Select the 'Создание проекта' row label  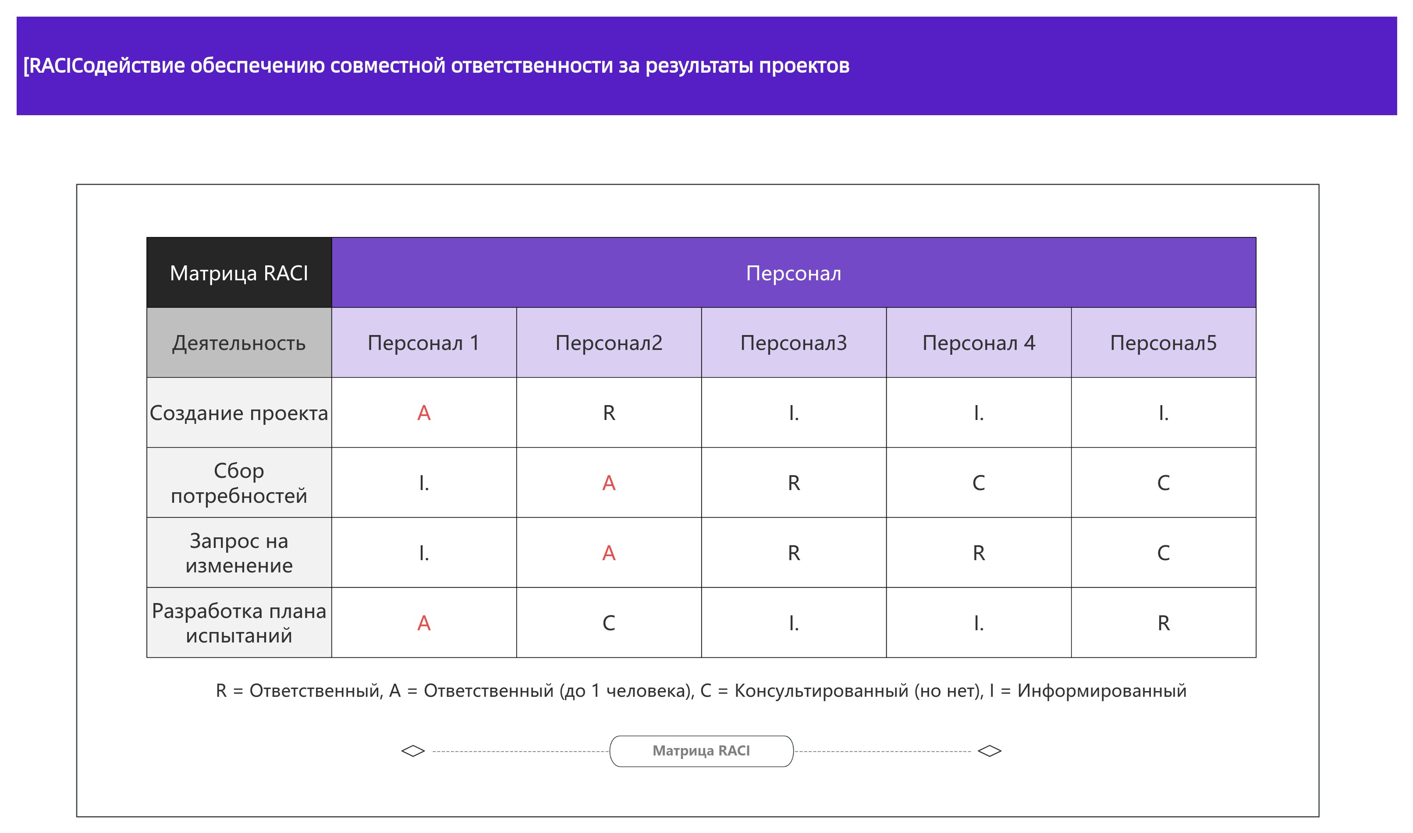tap(239, 413)
